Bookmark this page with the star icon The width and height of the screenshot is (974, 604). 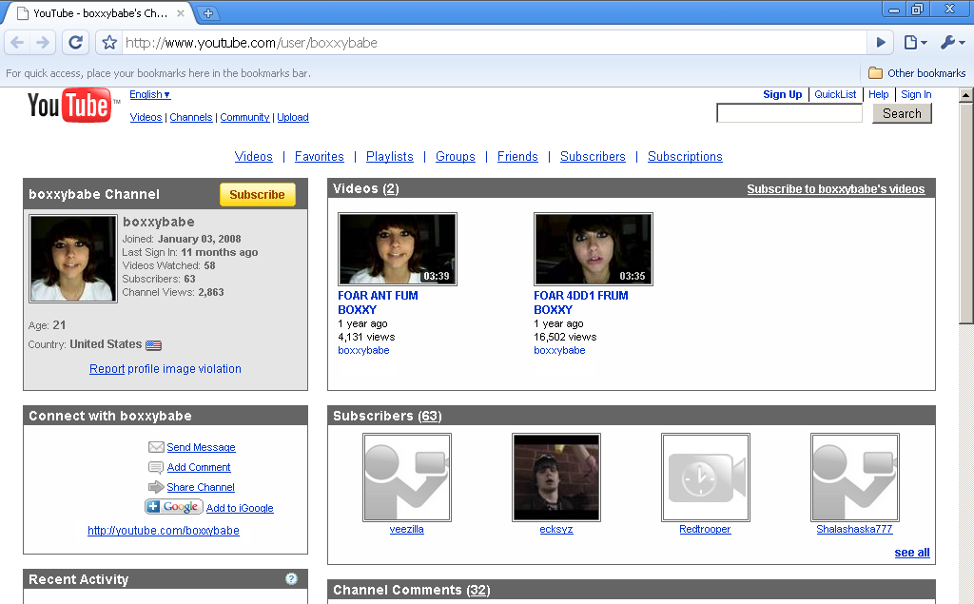109,42
